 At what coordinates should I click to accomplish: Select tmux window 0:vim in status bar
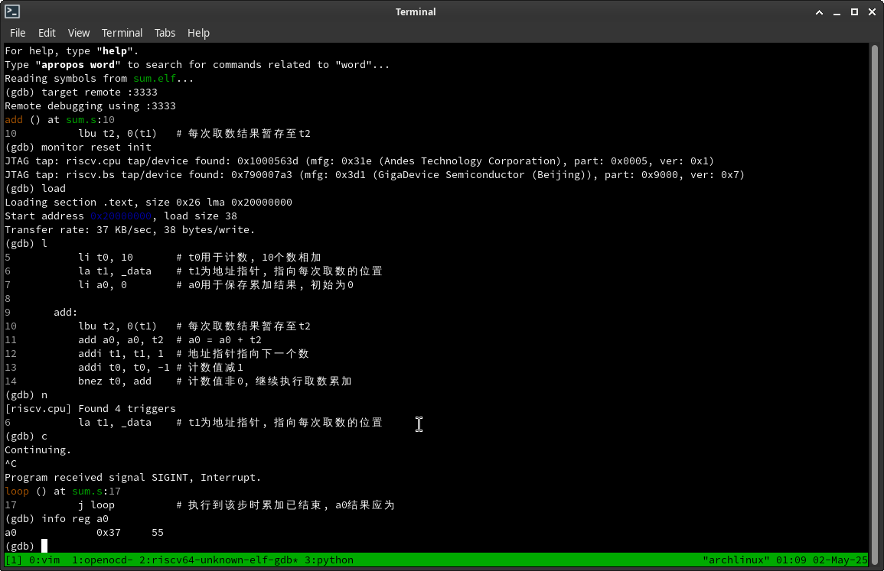44,560
